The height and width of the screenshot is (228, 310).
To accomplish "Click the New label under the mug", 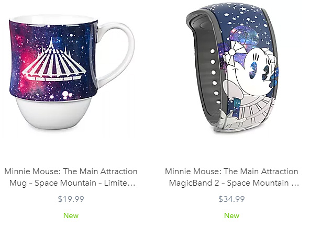I will (x=71, y=215).
